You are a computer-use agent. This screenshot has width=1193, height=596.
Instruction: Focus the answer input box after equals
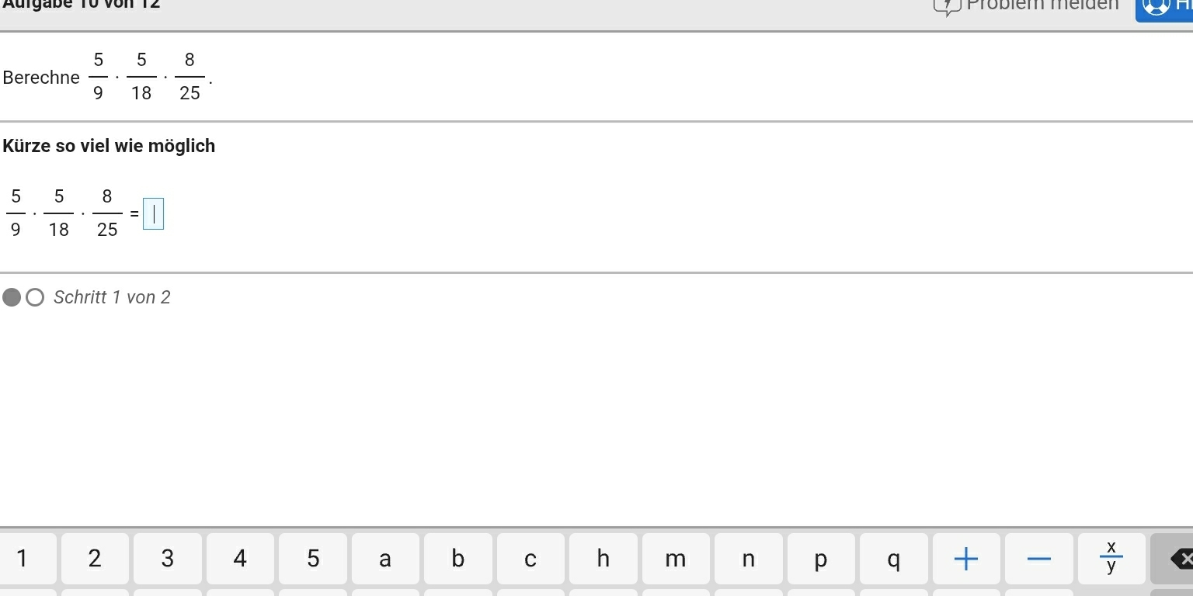point(154,213)
